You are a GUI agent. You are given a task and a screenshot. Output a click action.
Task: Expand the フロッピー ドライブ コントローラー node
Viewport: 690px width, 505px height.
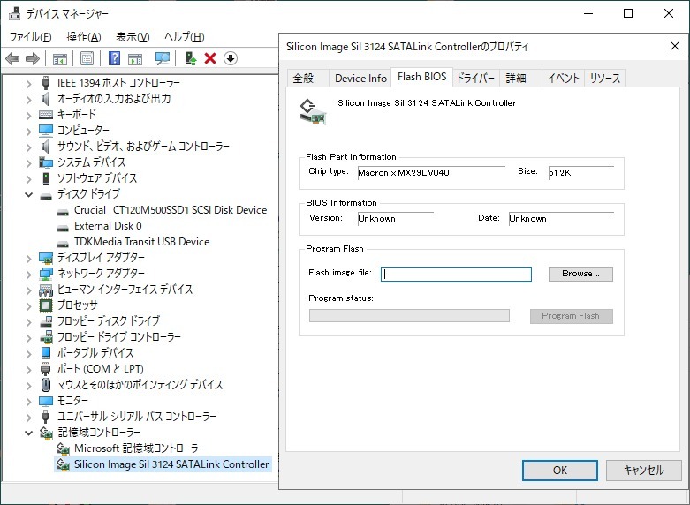(28, 337)
